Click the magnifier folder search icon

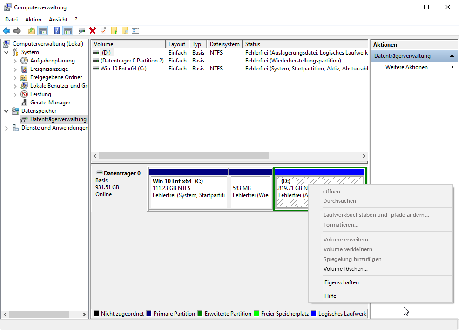(x=125, y=31)
